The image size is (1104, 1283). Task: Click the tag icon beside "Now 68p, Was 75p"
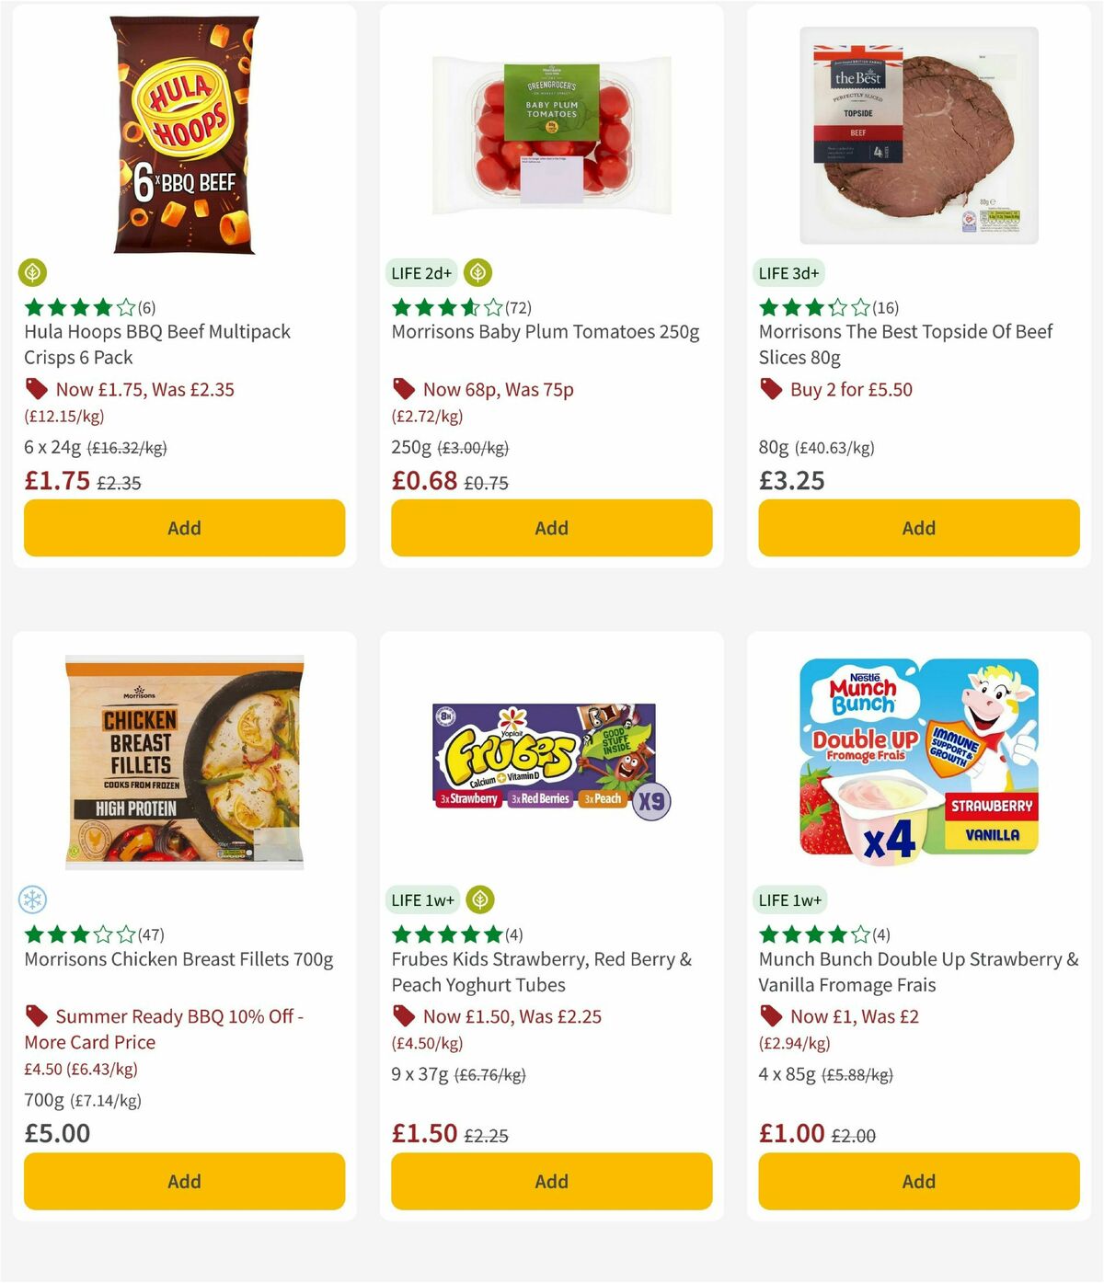[x=404, y=389]
